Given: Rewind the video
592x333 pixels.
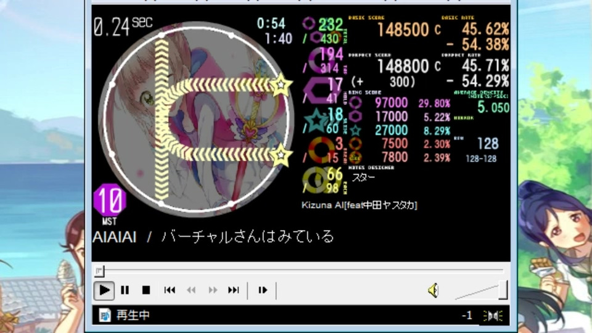Looking at the screenshot, I should pos(191,290).
